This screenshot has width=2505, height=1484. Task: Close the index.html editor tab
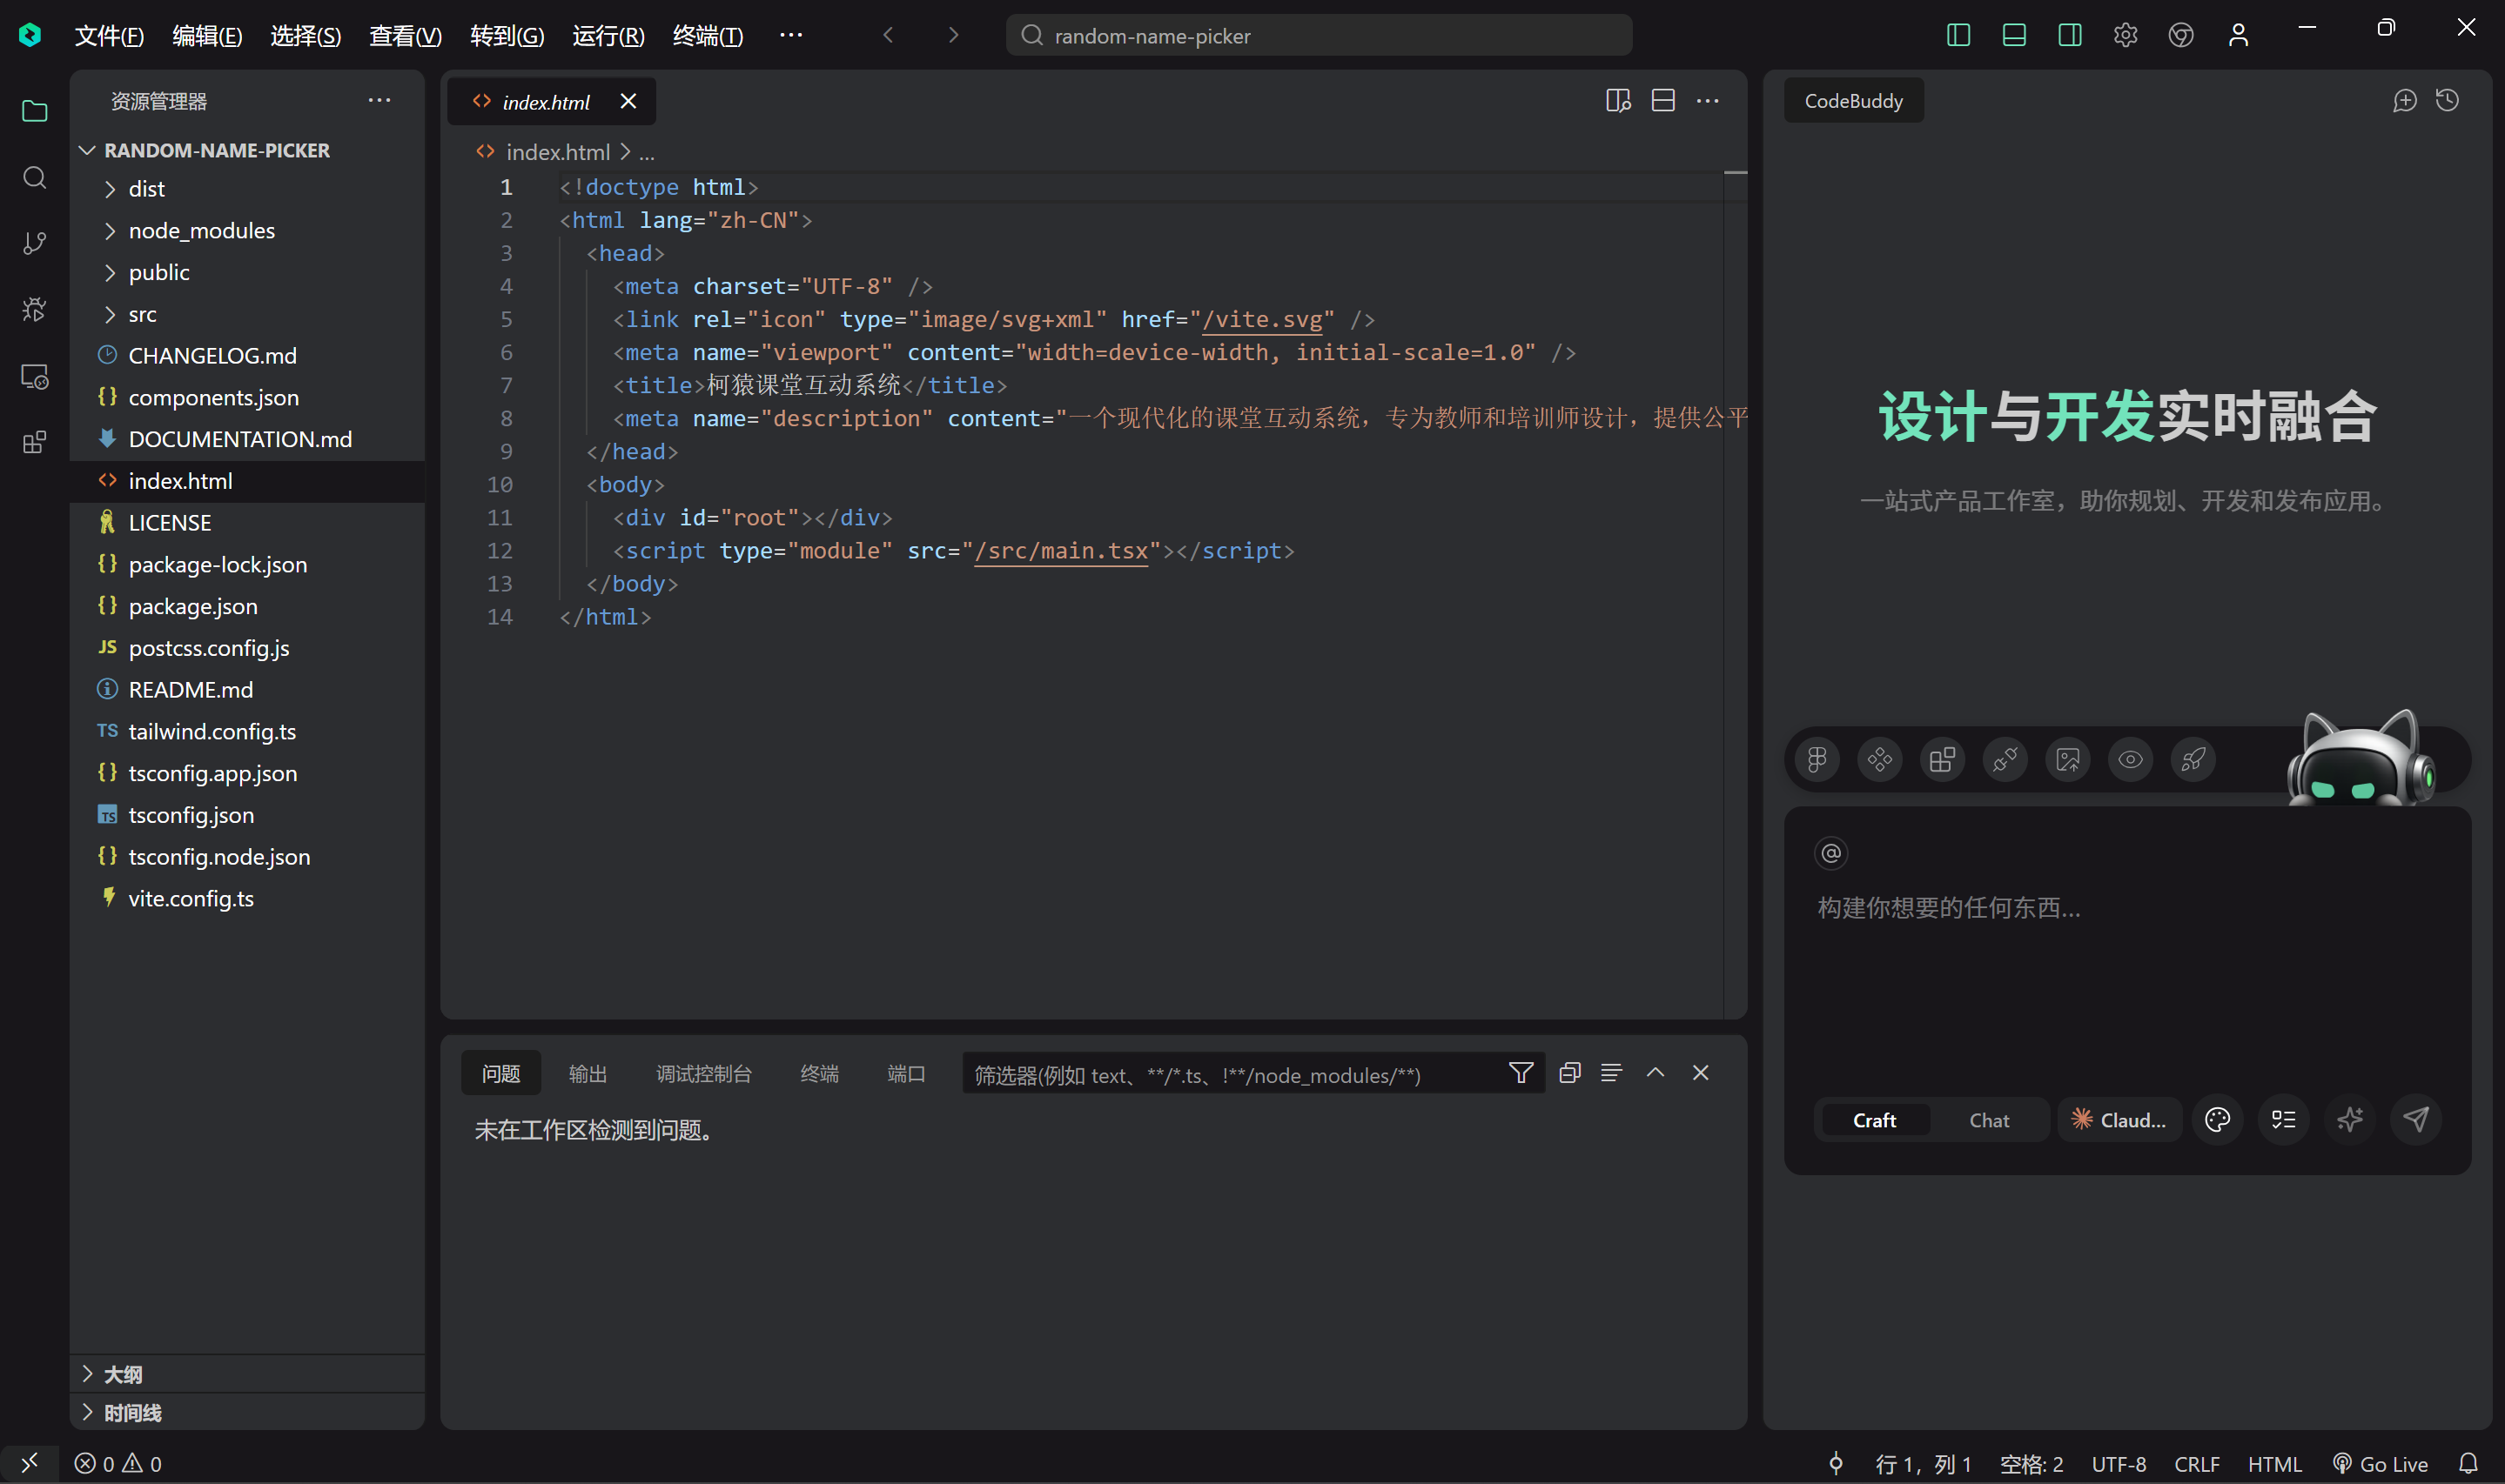pyautogui.click(x=628, y=101)
